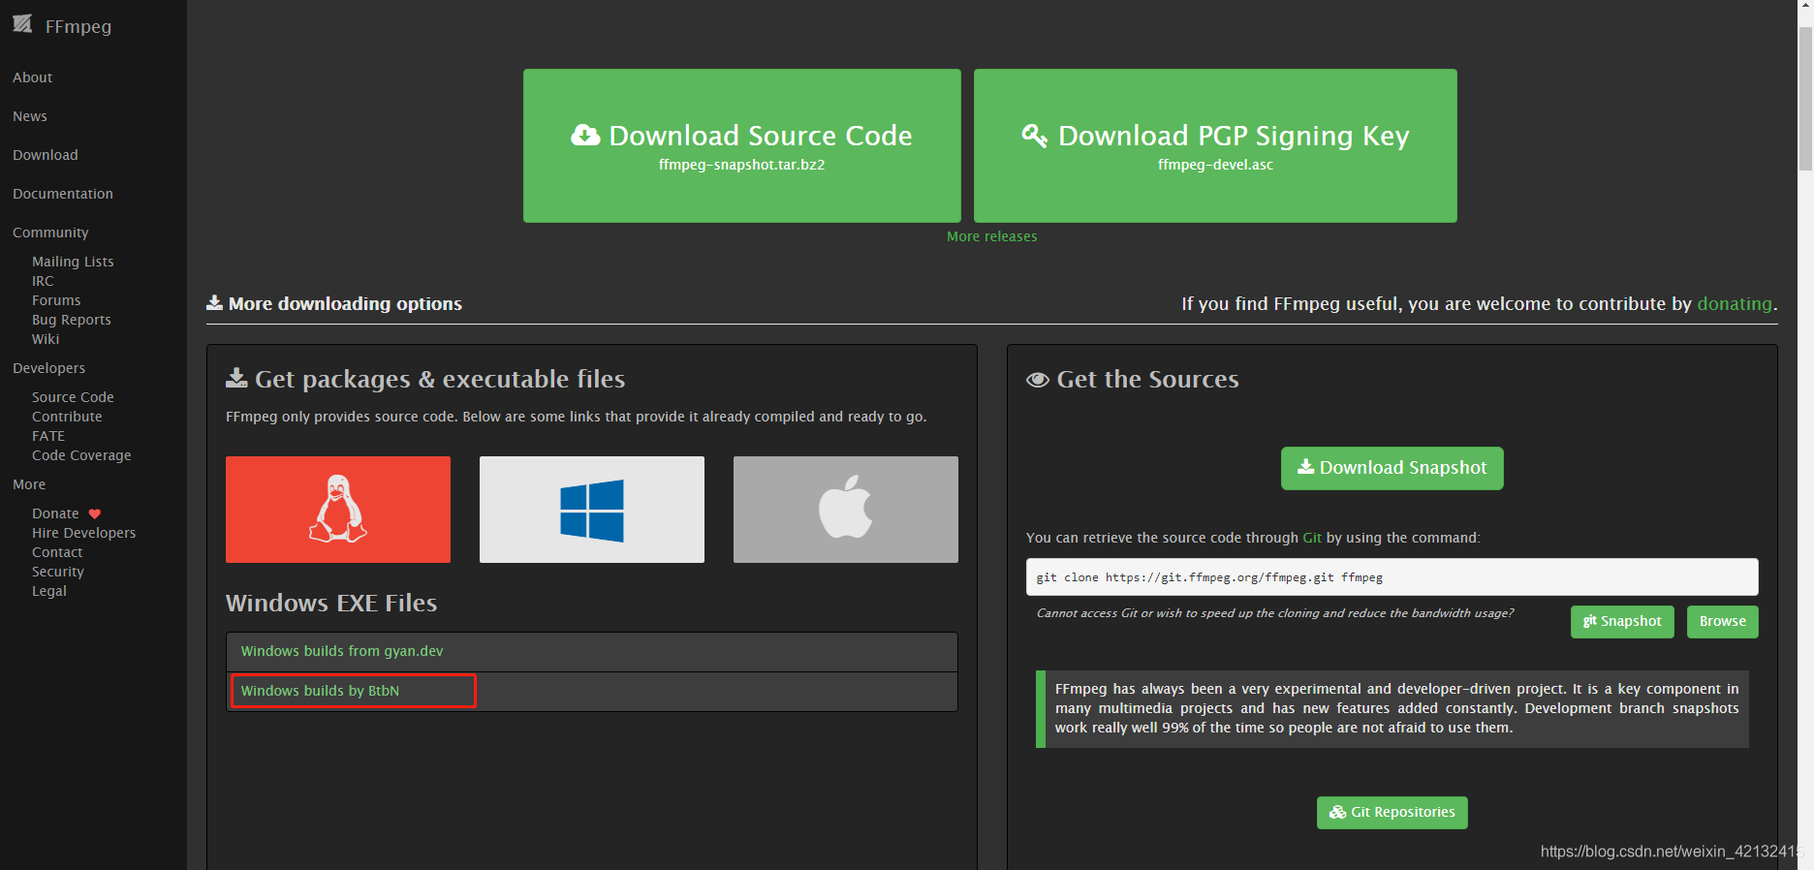Open the Git link in sources text
Image resolution: width=1814 pixels, height=870 pixels.
click(1312, 538)
